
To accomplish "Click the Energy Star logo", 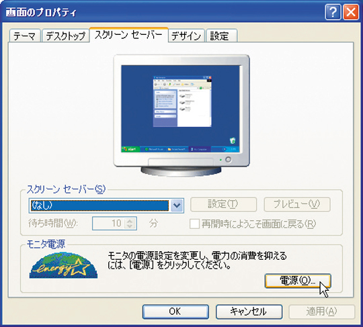I will (x=63, y=265).
